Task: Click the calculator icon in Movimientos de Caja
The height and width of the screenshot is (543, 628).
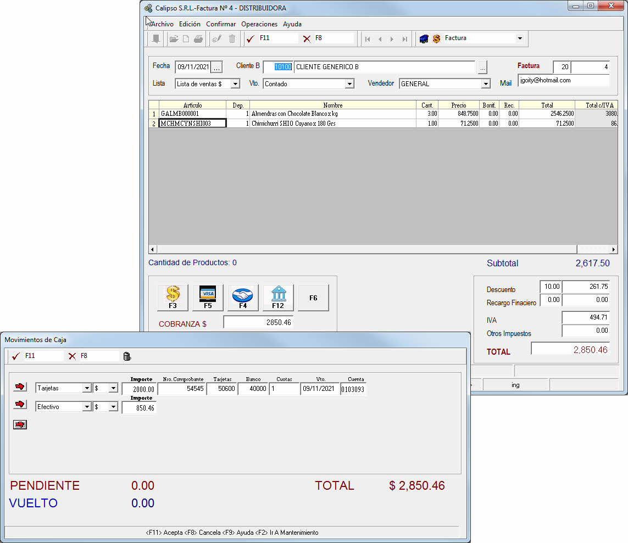Action: pyautogui.click(x=127, y=356)
